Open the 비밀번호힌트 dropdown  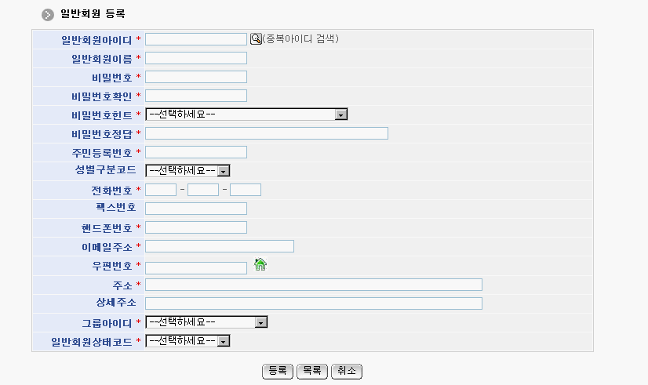pyautogui.click(x=246, y=114)
